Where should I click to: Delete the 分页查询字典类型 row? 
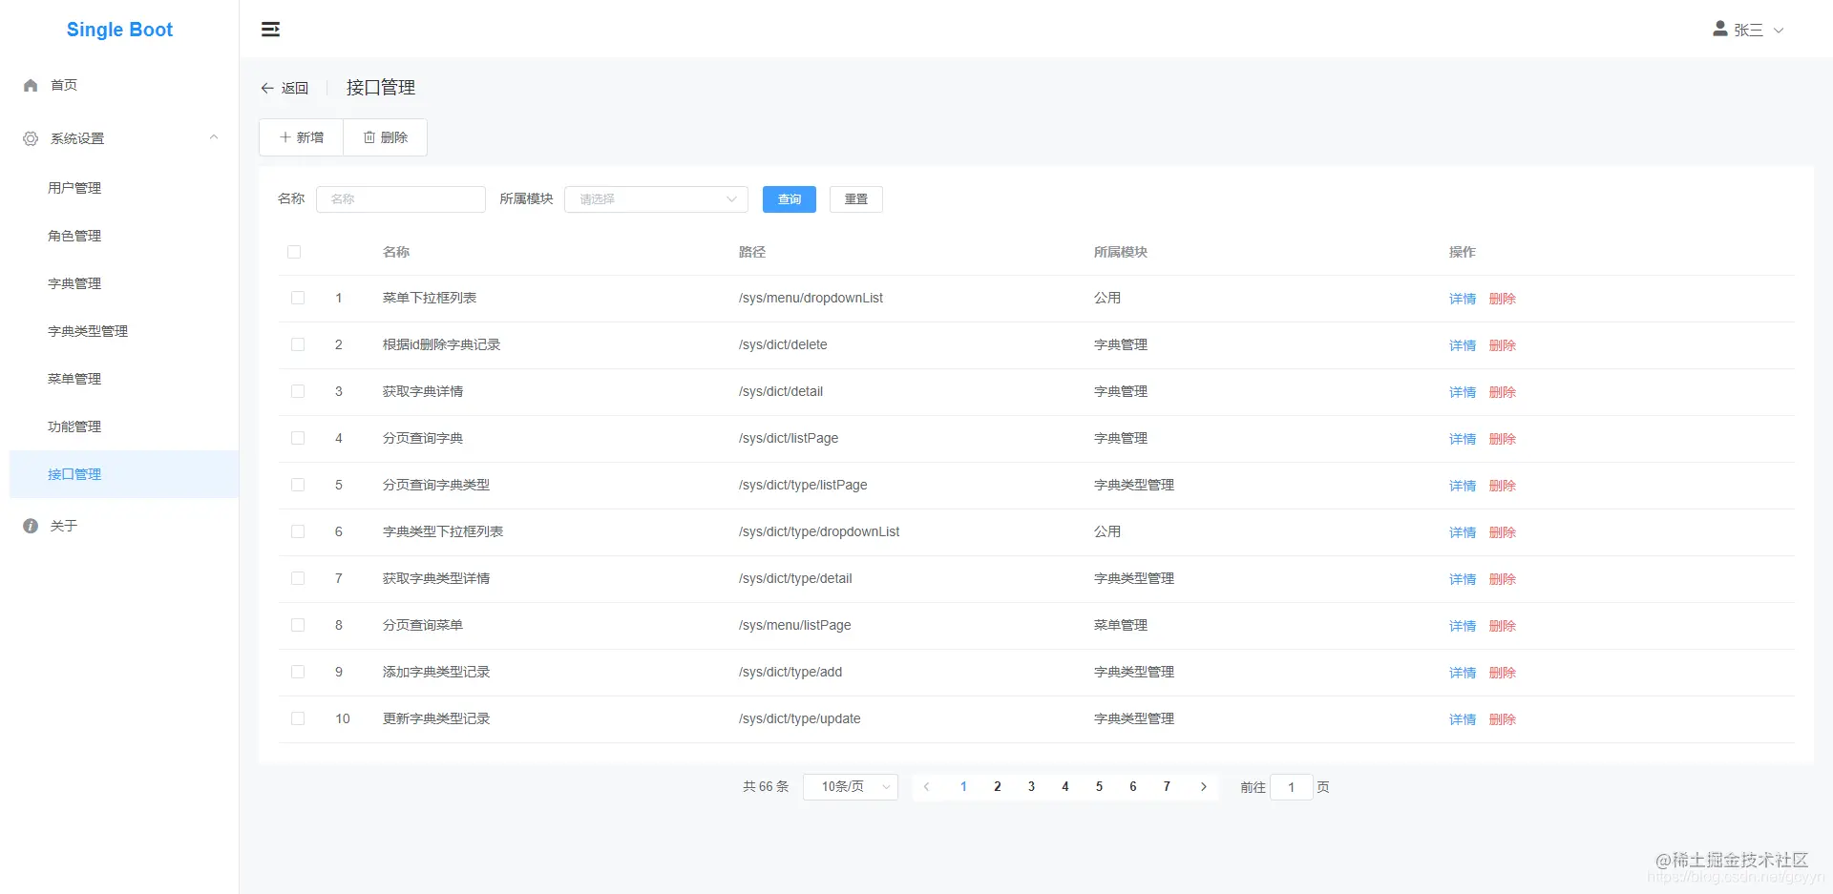[x=1502, y=486]
